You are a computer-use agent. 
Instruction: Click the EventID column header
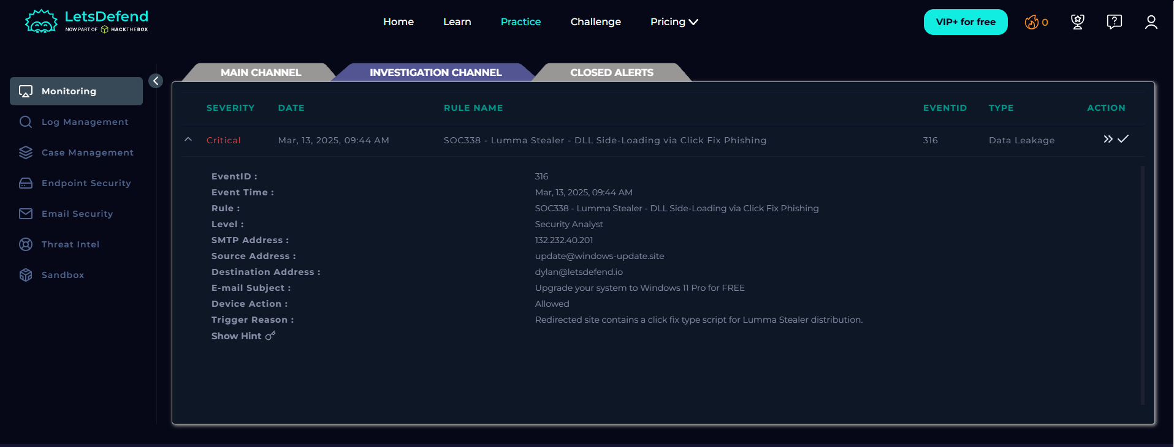[x=945, y=108]
